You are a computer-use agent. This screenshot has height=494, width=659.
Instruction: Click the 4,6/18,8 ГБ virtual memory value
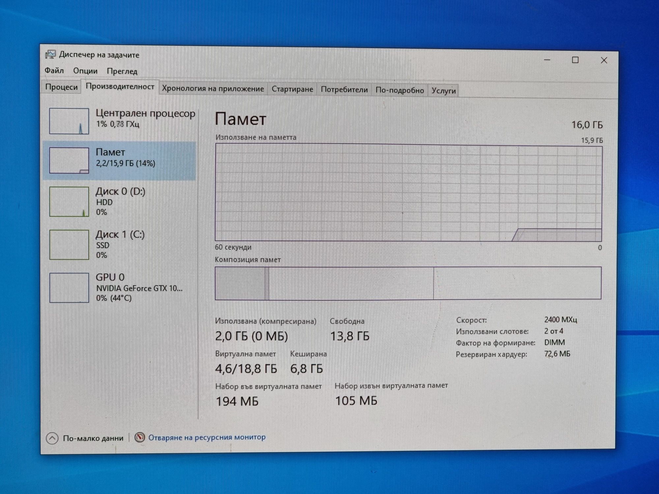click(246, 369)
